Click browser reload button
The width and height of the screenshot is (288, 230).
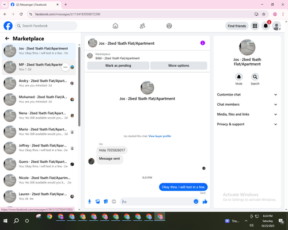coord(21,14)
